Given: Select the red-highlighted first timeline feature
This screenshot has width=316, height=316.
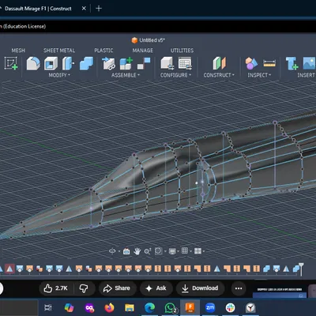Looking at the screenshot, I should click(x=9, y=269).
